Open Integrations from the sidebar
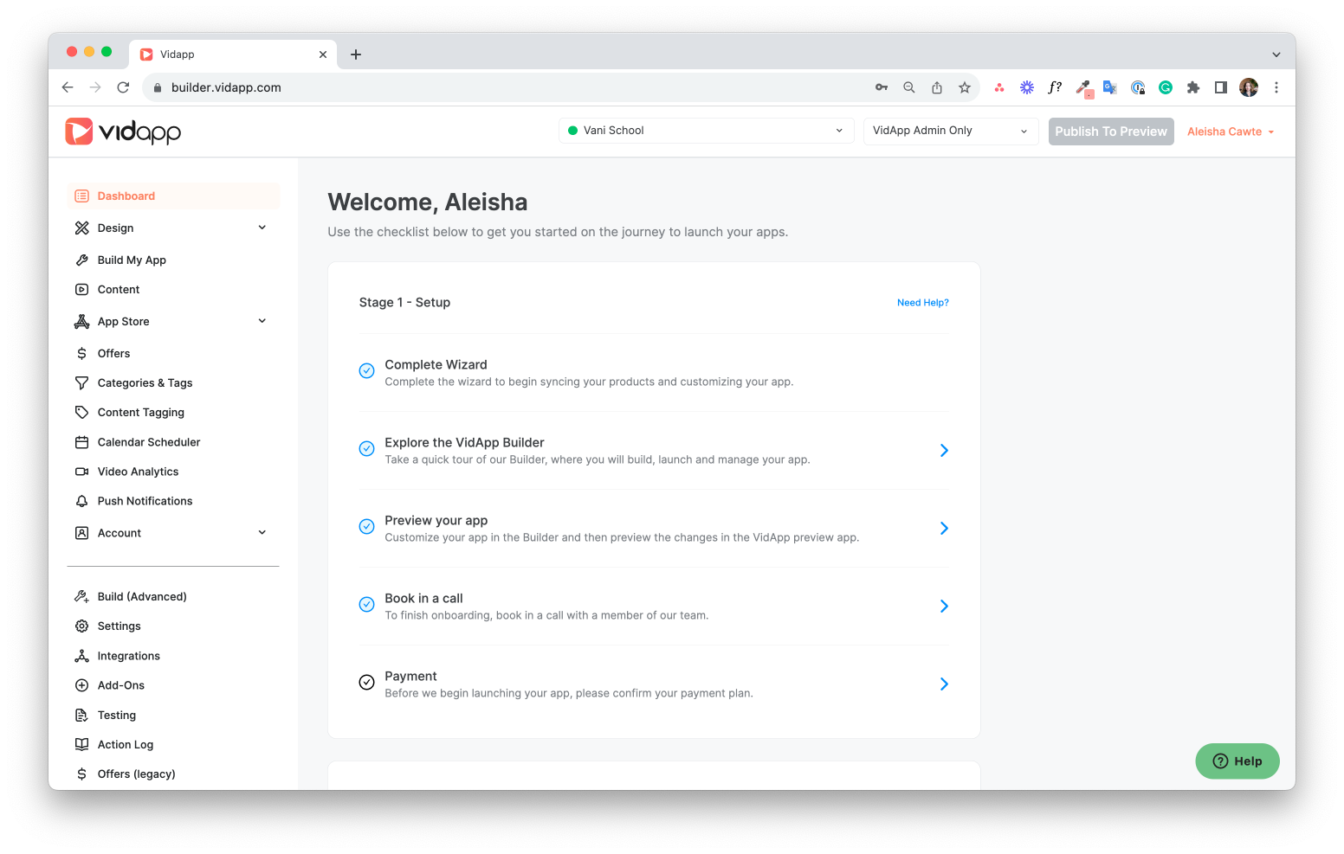The width and height of the screenshot is (1344, 854). click(x=128, y=656)
